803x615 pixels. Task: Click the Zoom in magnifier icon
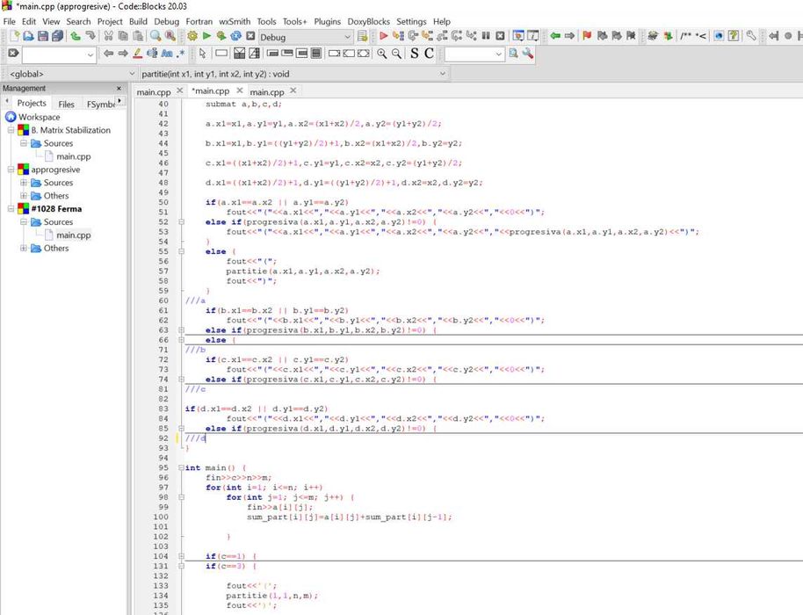[x=382, y=54]
